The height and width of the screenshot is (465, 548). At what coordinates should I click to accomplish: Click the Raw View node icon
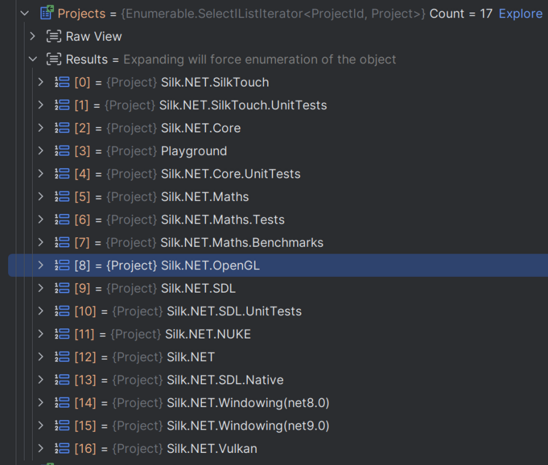point(53,36)
